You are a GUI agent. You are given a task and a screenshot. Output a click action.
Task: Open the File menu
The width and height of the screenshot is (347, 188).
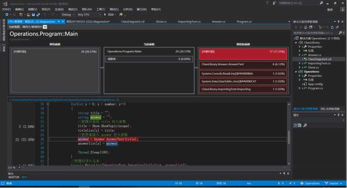pos(6,9)
